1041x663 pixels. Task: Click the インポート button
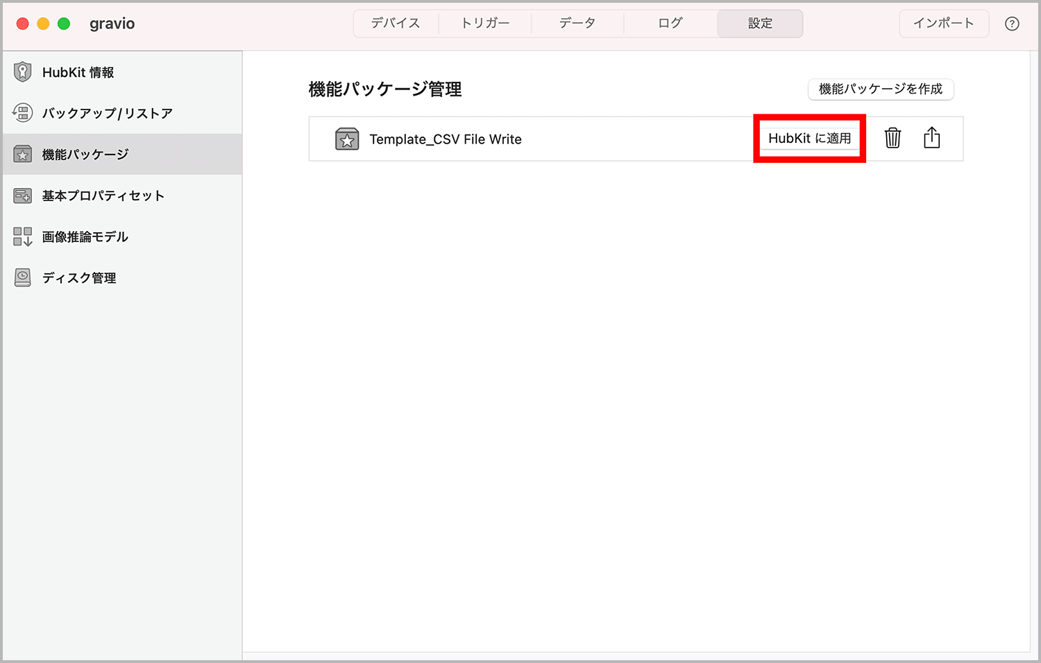(x=944, y=23)
